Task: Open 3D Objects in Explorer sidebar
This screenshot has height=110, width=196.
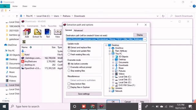Action: point(13,55)
